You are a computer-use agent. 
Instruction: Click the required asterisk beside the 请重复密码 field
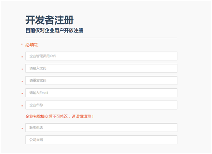click(x=22, y=82)
